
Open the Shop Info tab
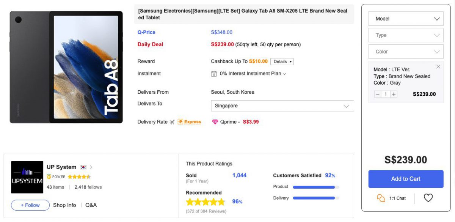pos(64,205)
